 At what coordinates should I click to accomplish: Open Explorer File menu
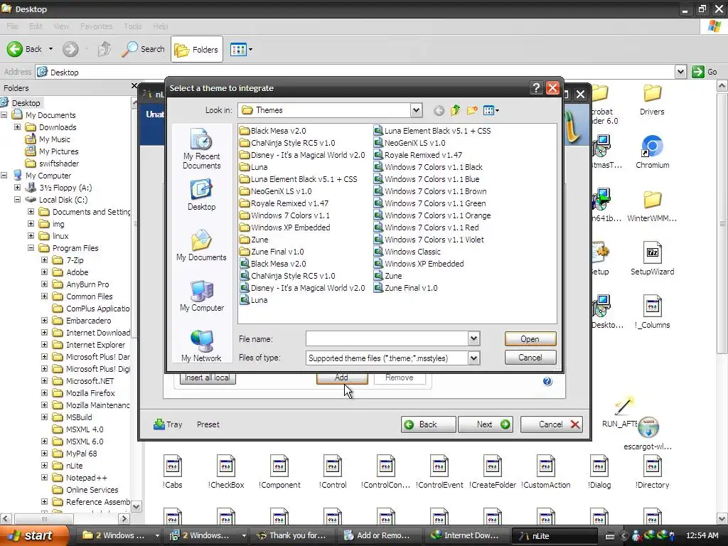[12, 26]
